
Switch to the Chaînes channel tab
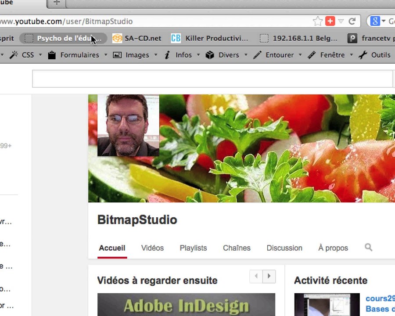[237, 248]
